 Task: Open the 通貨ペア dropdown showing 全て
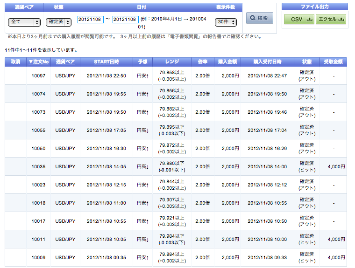24,22
